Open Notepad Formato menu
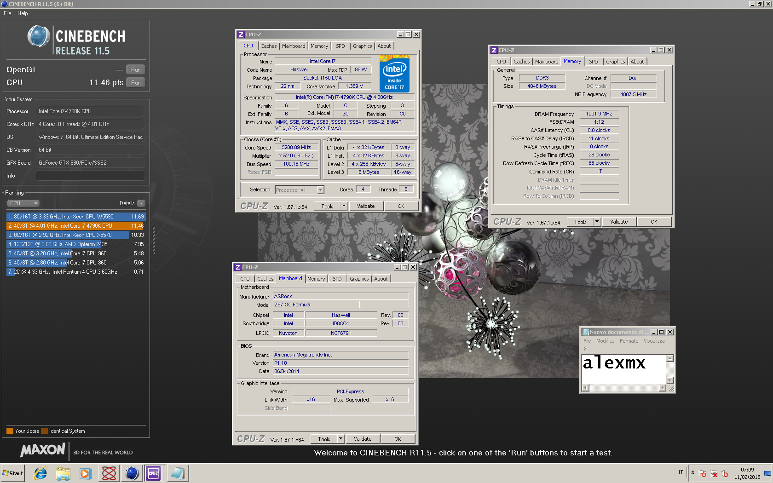 (629, 341)
